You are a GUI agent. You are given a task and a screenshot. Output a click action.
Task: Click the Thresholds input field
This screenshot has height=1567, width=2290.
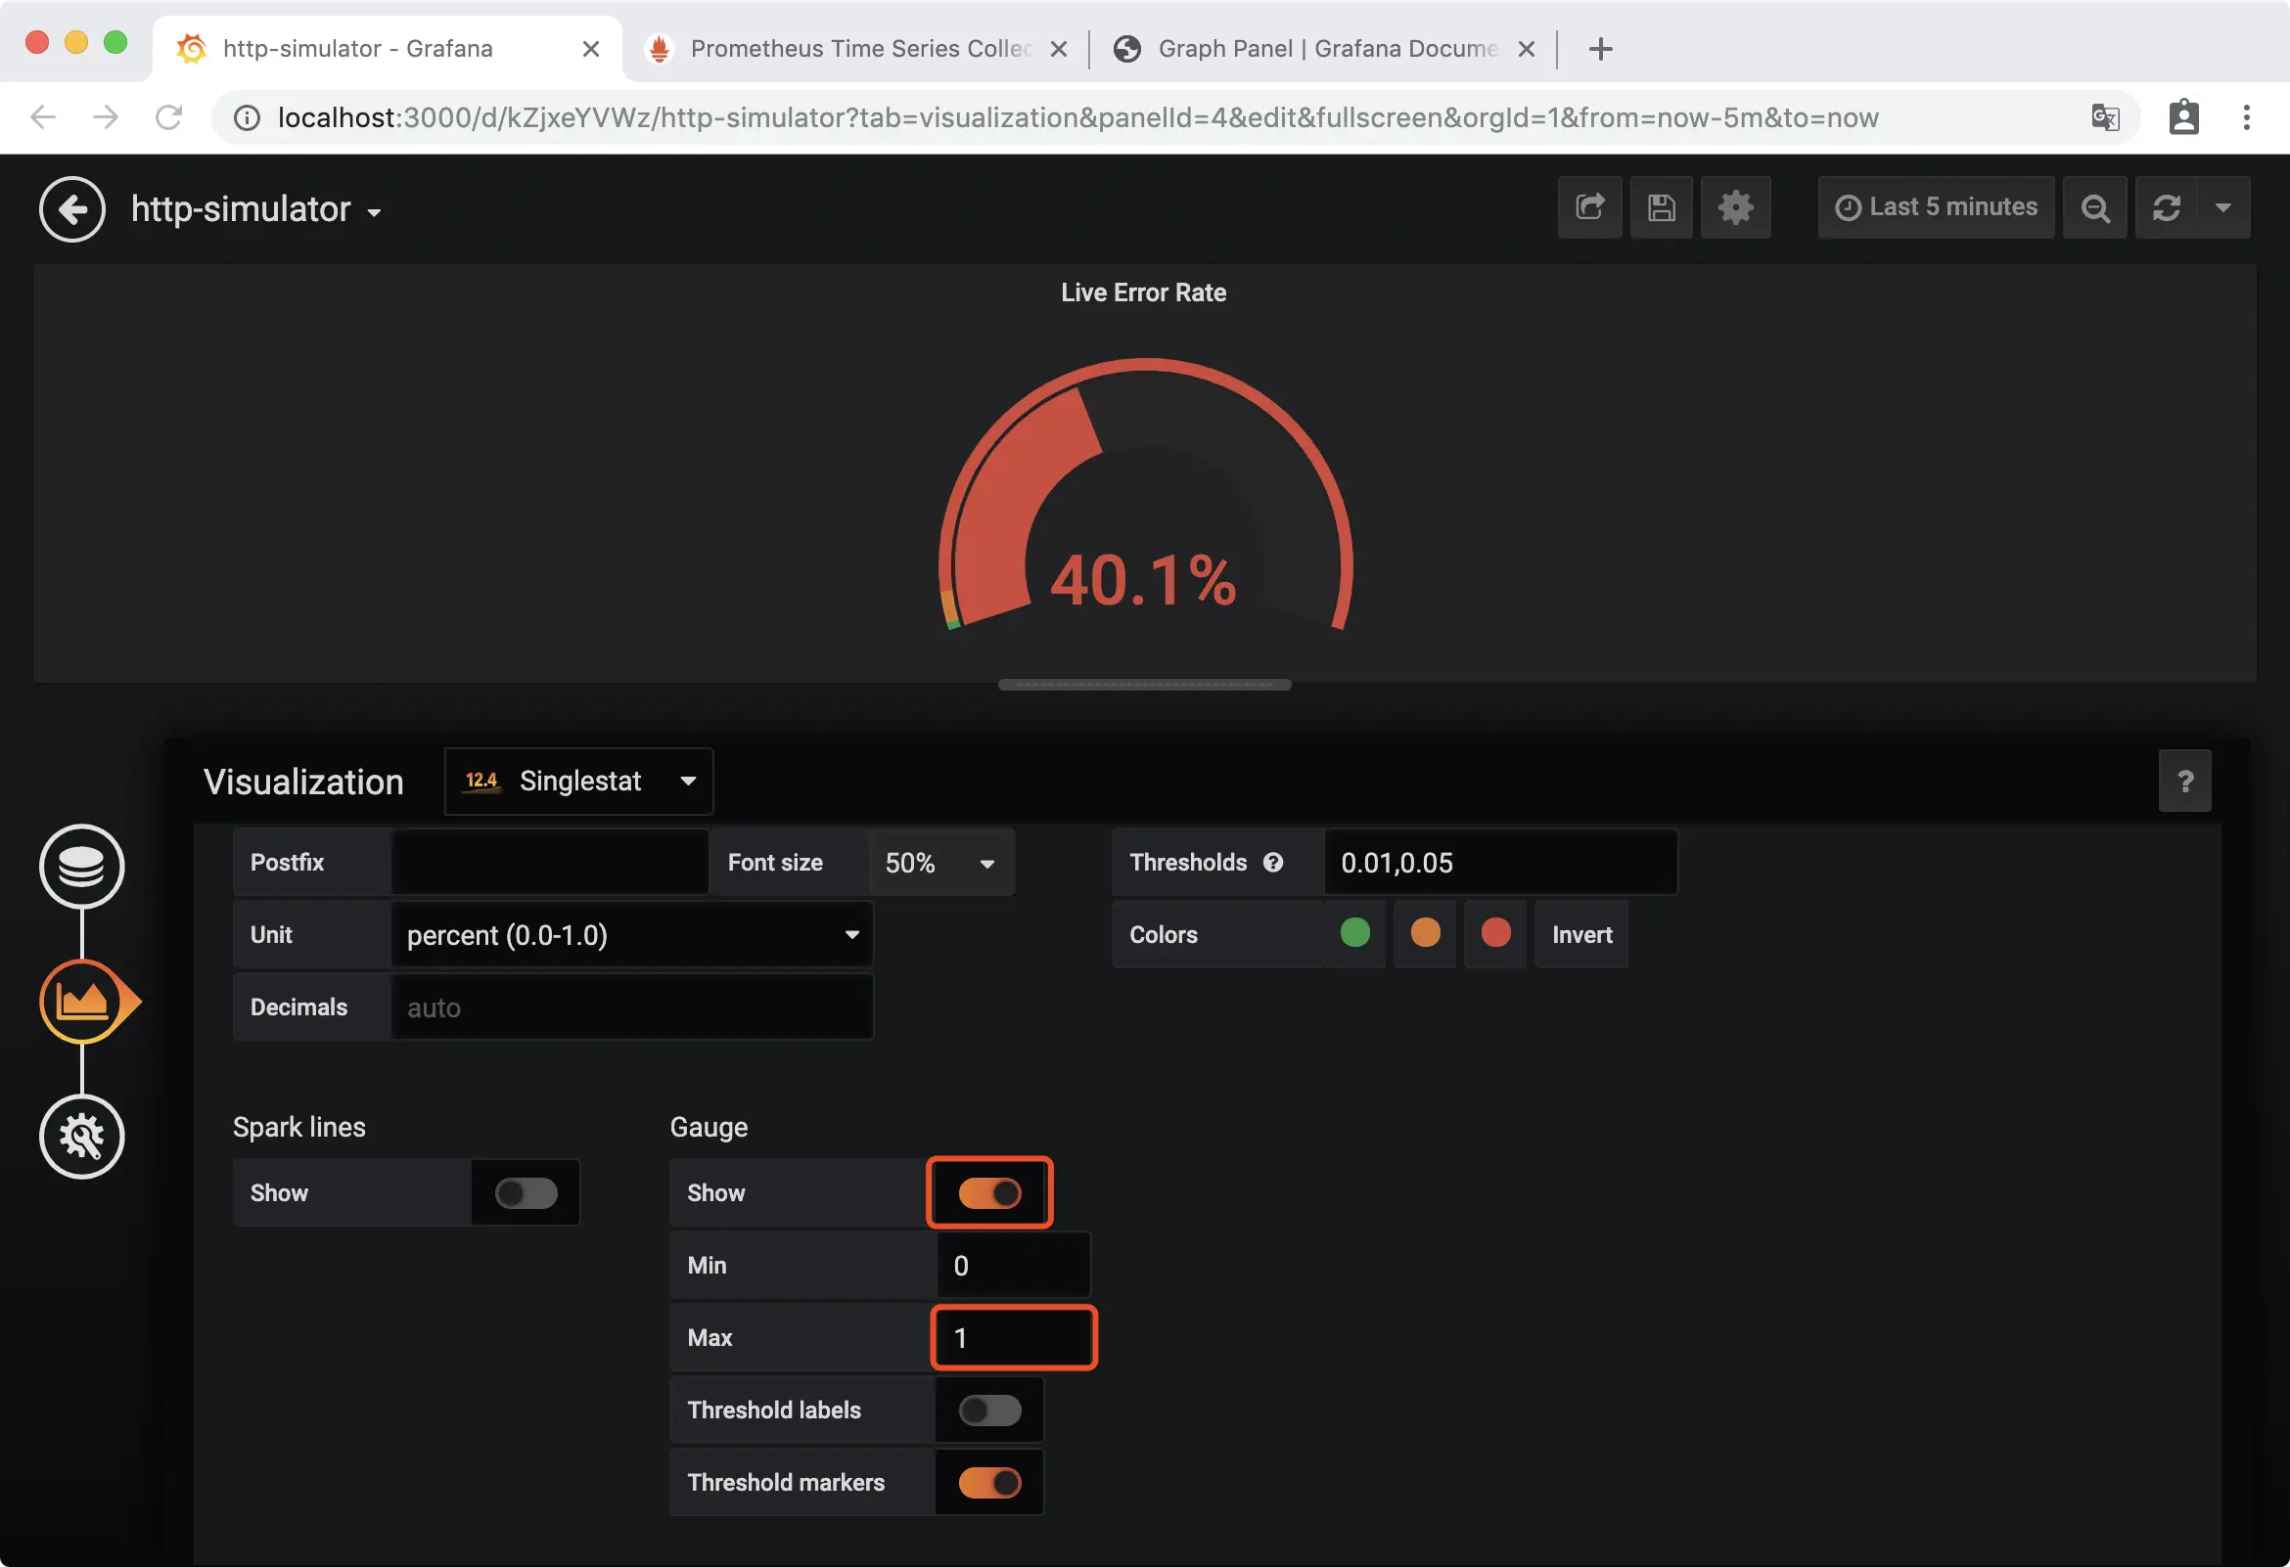click(1499, 863)
